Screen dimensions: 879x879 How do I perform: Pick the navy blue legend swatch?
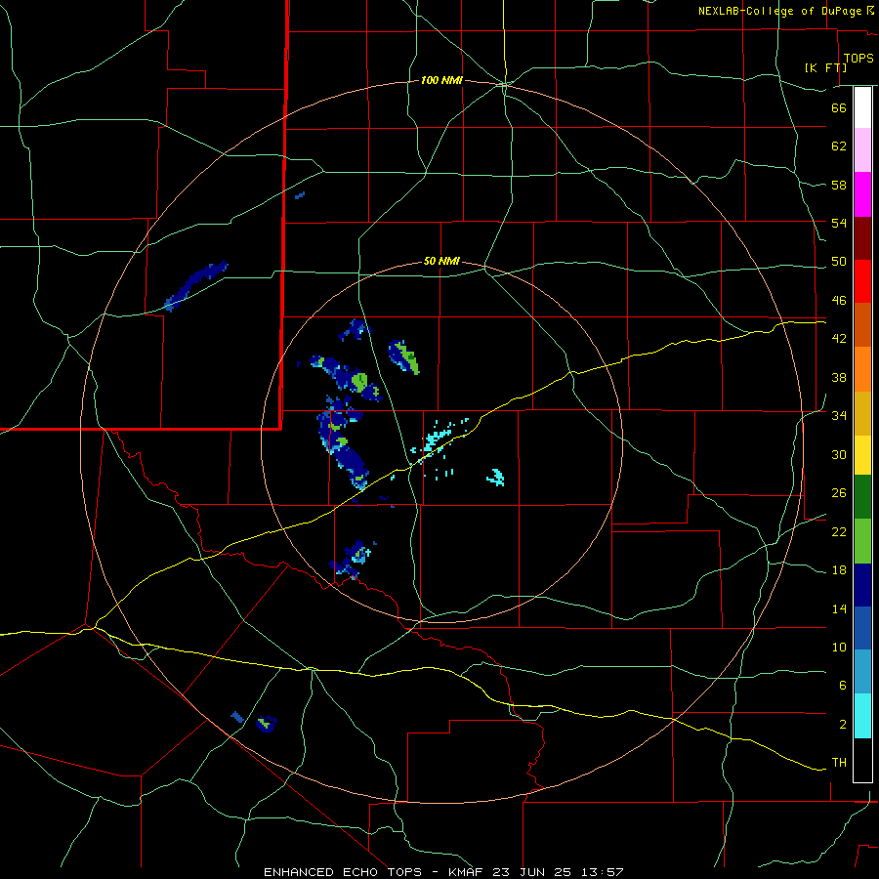(x=862, y=585)
